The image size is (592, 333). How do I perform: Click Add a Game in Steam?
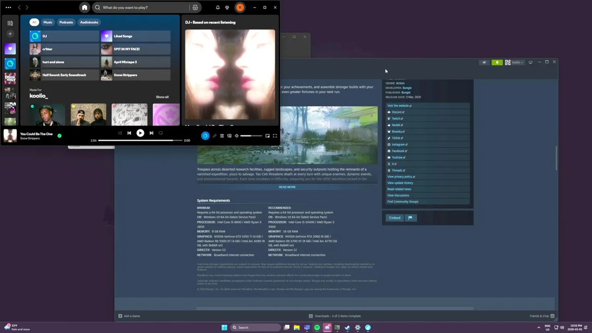[x=129, y=316]
